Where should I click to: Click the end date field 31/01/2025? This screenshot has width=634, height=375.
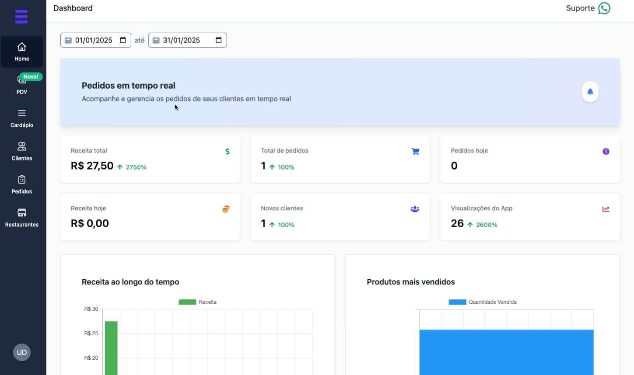point(187,40)
